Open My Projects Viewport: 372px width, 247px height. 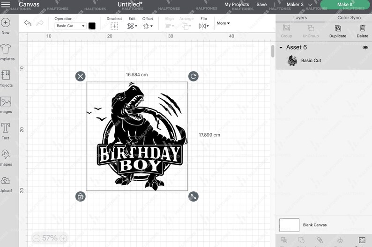237,5
